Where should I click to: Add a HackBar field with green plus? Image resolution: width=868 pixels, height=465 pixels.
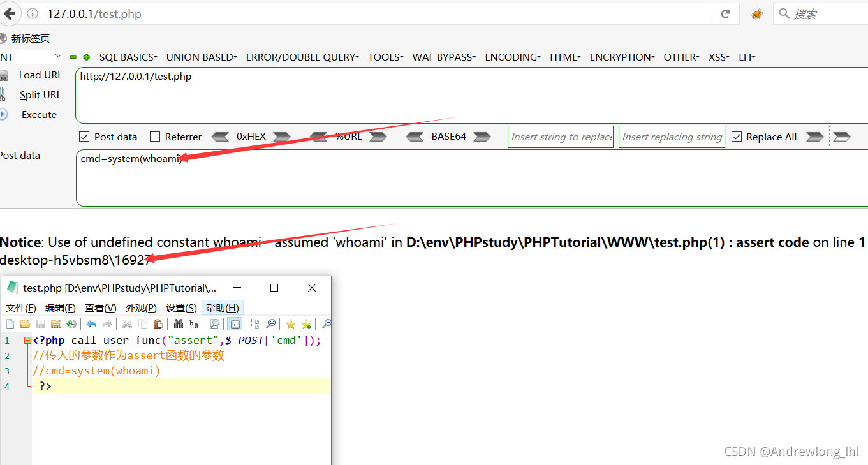pyautogui.click(x=87, y=57)
